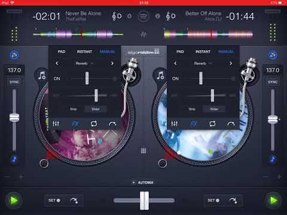Image resolution: width=287 pixels, height=215 pixels.
Task: Tap right turntable start-stop round button
Action: [163, 164]
